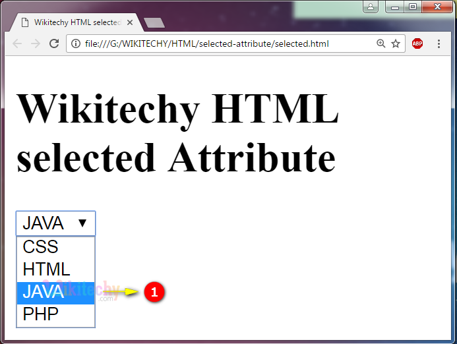Go back using the browser back arrow
The height and width of the screenshot is (344, 457).
coord(17,44)
